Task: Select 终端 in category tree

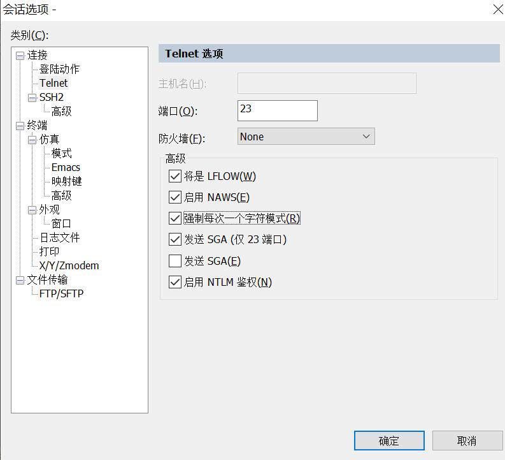Action: (x=38, y=125)
